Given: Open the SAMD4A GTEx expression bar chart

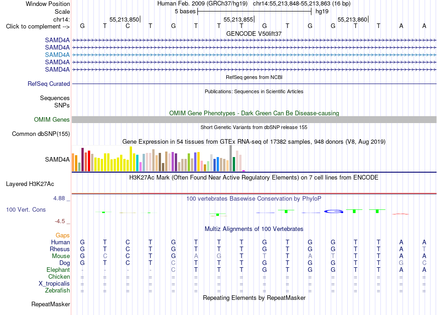Looking at the screenshot, I should (158, 158).
